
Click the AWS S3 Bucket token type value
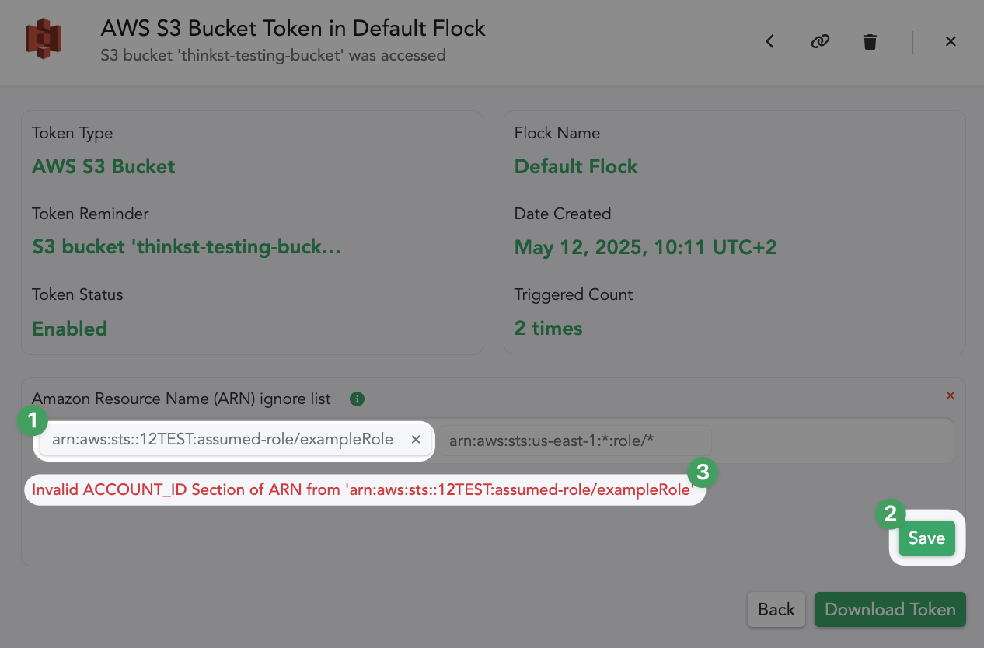click(x=103, y=166)
